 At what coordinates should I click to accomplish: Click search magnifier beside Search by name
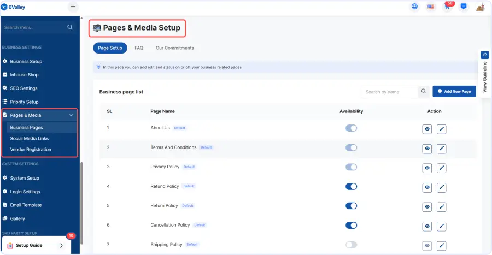[x=423, y=92]
